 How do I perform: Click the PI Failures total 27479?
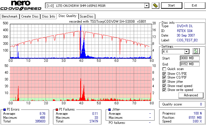point(94,121)
